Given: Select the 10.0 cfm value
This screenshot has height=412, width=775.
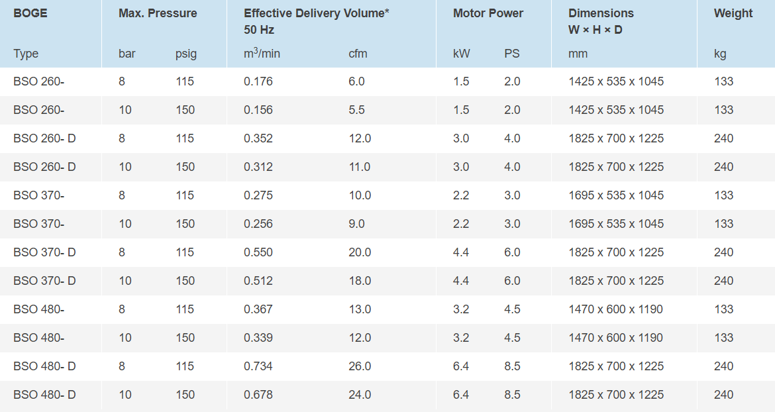Looking at the screenshot, I should pos(360,195).
